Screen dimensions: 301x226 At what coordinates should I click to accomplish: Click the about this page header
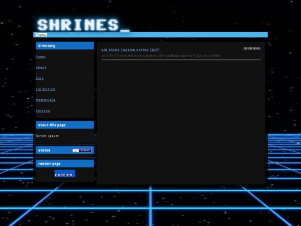tap(65, 125)
